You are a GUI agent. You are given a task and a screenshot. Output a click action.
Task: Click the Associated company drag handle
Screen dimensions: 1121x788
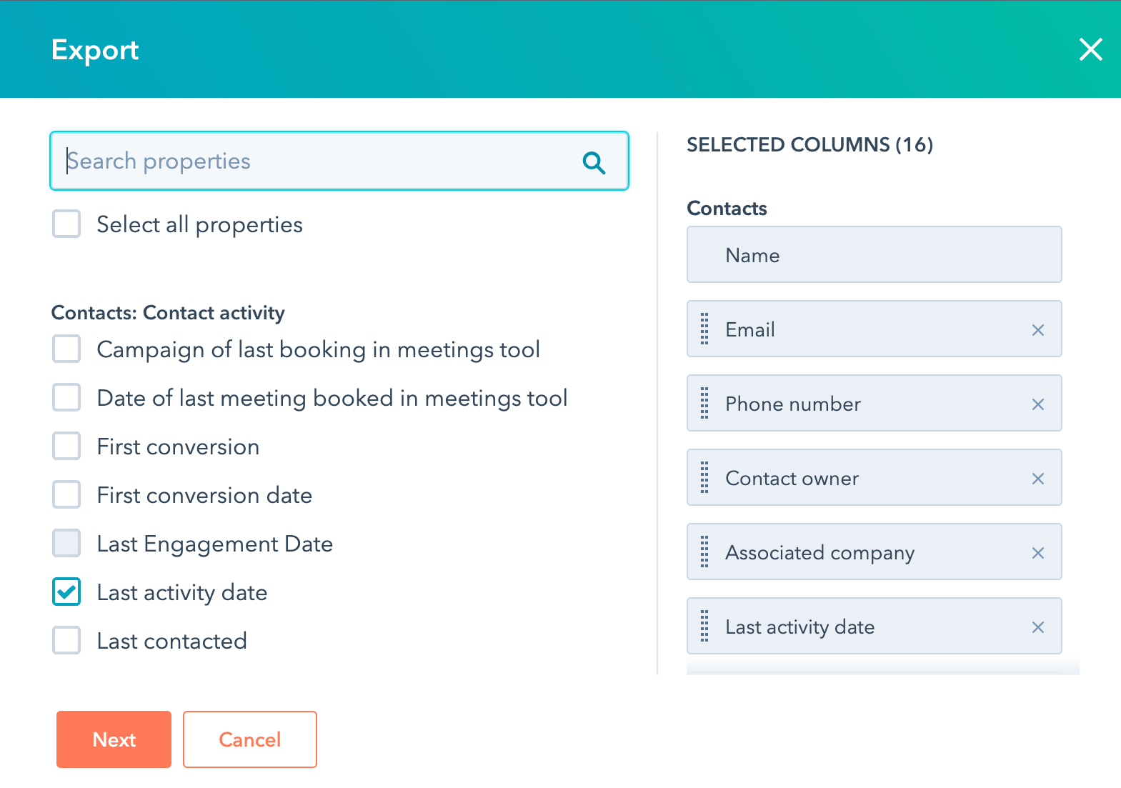point(704,552)
